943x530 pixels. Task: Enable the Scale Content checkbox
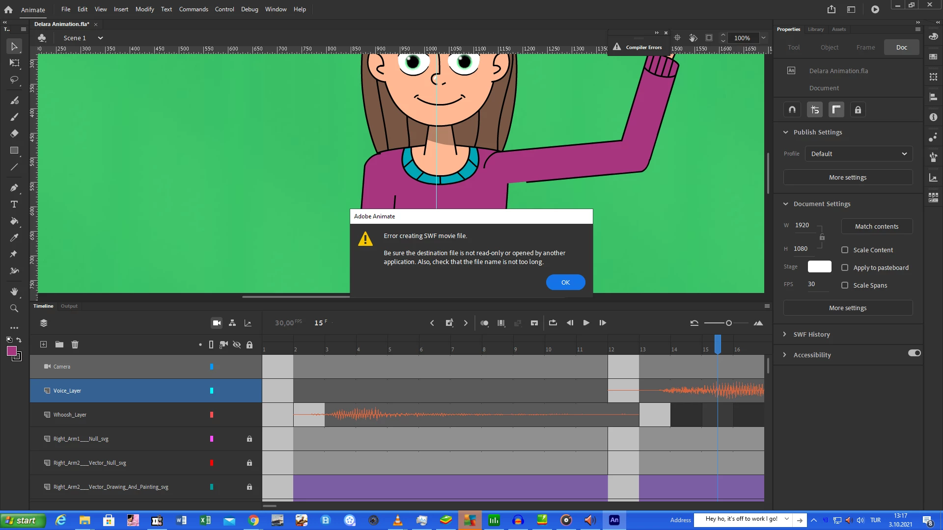click(845, 250)
